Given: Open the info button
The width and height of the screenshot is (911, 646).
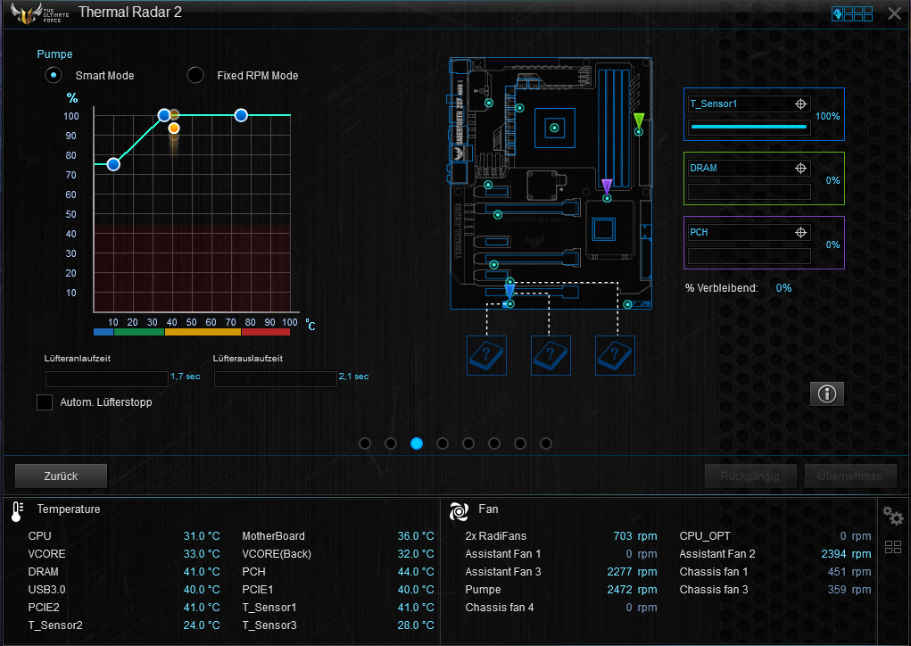Looking at the screenshot, I should click(x=827, y=393).
